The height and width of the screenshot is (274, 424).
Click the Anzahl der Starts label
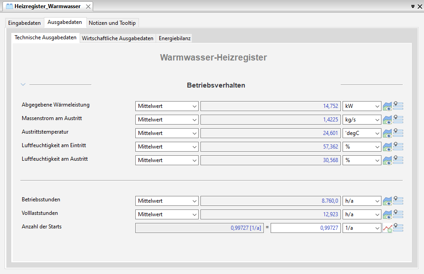42,227
